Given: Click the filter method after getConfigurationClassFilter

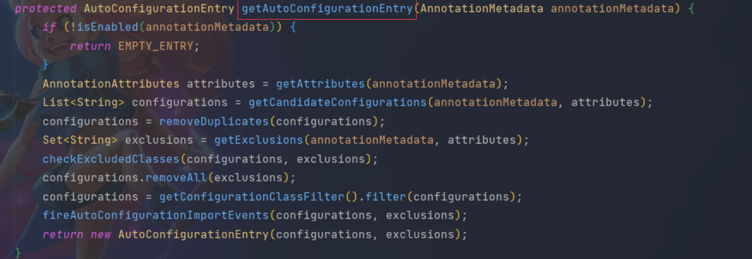Looking at the screenshot, I should (x=386, y=197).
